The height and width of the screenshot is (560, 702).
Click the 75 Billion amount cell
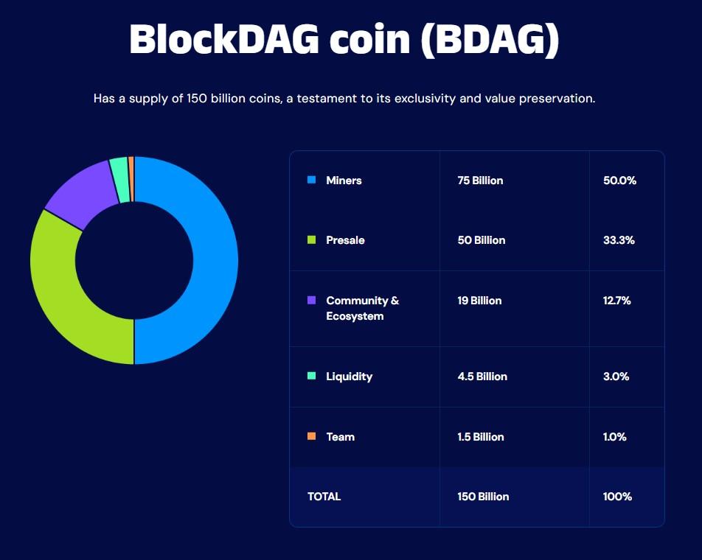point(480,181)
